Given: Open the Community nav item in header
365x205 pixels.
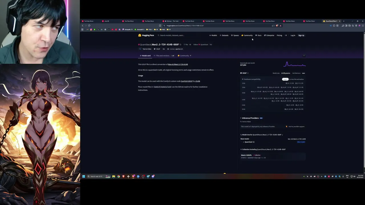Looking at the screenshot, I should [x=247, y=35].
